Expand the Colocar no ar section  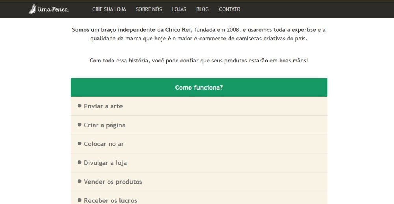click(x=104, y=144)
